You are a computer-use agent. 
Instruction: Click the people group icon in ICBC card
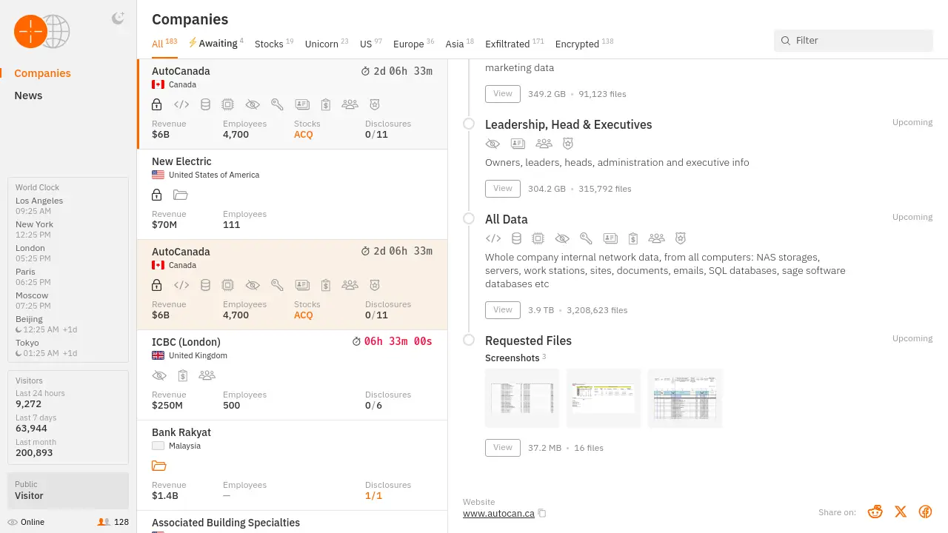click(x=207, y=375)
